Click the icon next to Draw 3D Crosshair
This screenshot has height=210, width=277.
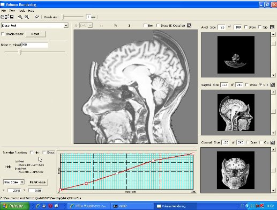coord(189,25)
